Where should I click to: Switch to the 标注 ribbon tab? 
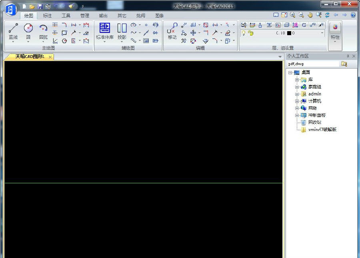pyautogui.click(x=47, y=16)
